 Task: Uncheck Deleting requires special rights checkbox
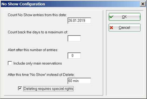pyautogui.click(x=20, y=89)
